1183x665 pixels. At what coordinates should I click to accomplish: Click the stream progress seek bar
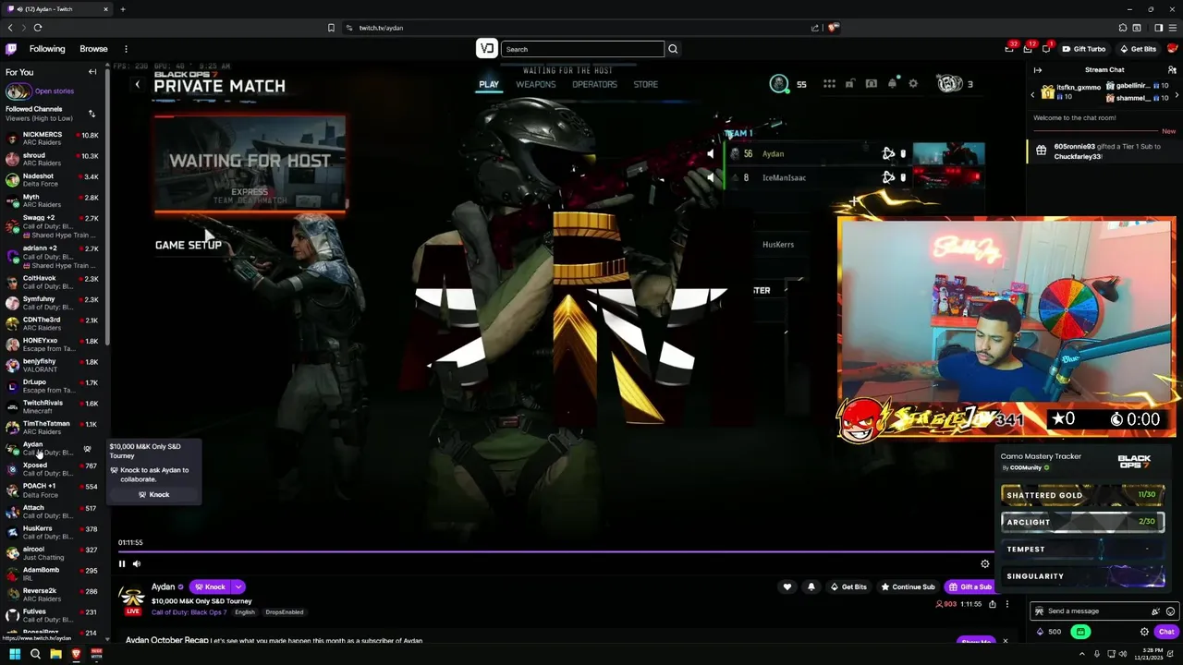pyautogui.click(x=555, y=552)
